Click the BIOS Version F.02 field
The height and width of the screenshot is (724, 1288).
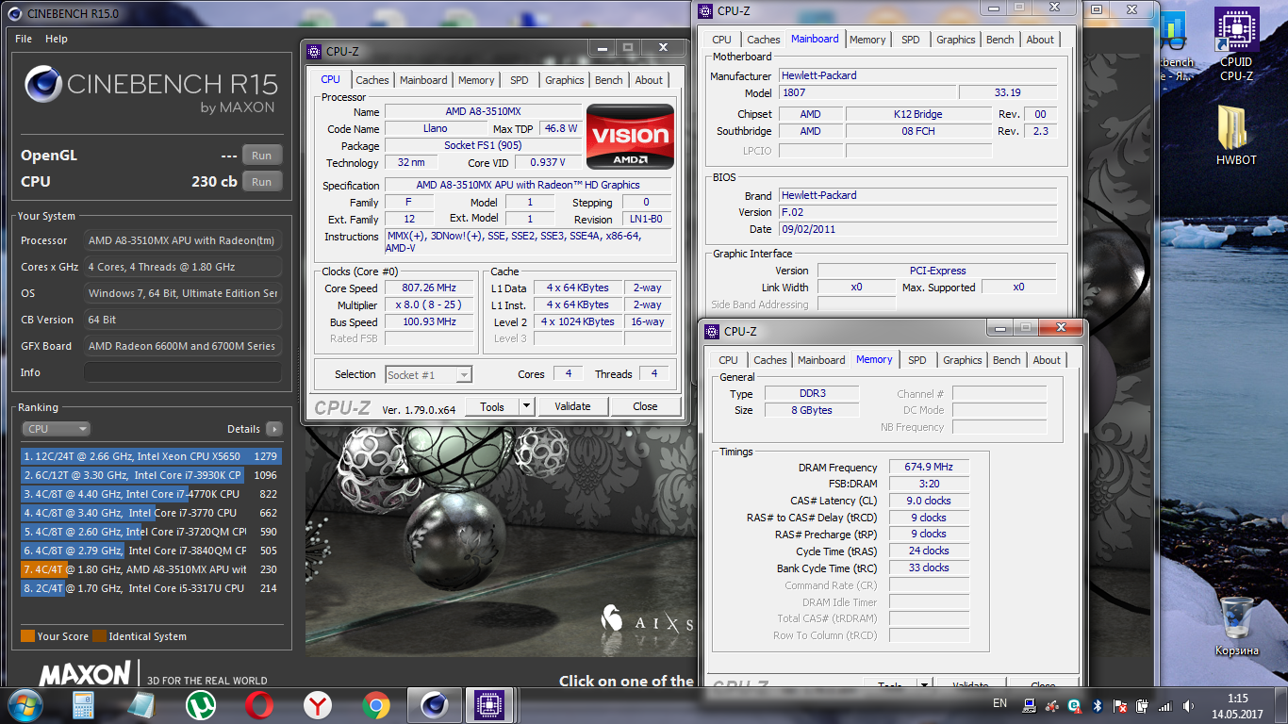pos(918,212)
